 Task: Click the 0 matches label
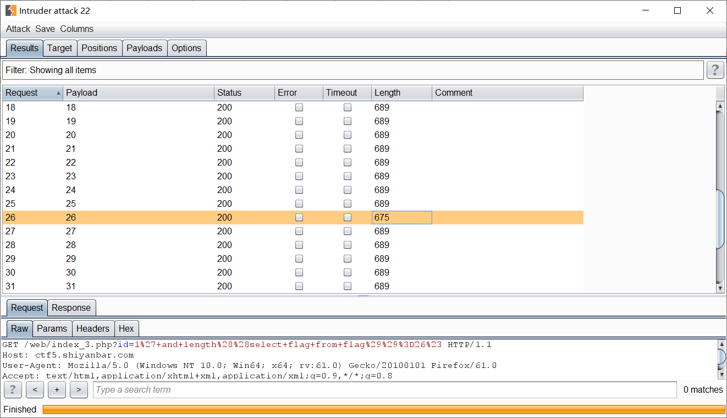703,390
